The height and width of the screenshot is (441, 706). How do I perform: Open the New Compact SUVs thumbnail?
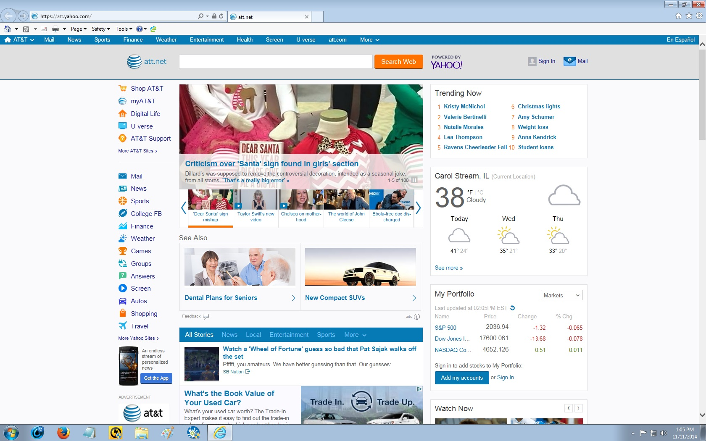360,266
